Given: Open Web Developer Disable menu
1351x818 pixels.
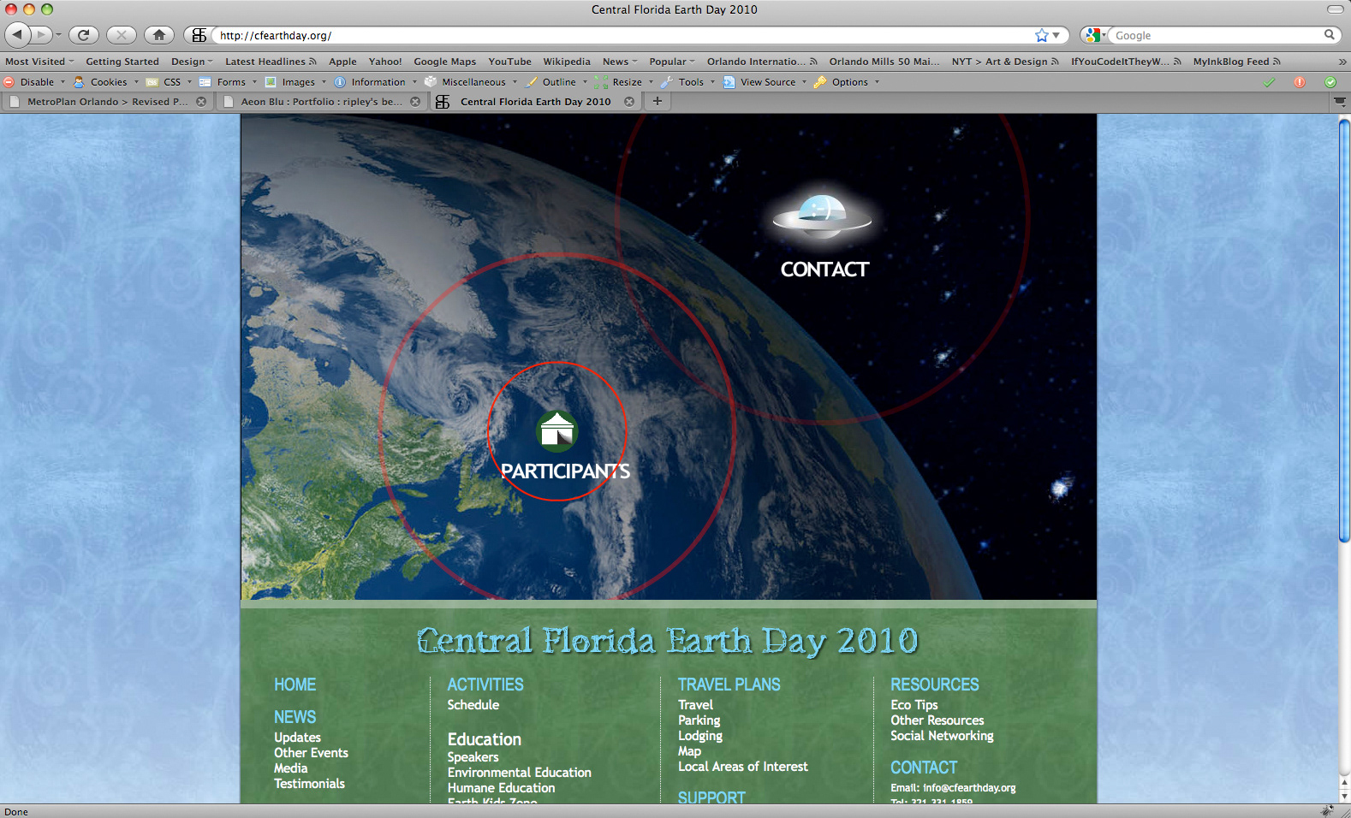Looking at the screenshot, I should point(34,82).
